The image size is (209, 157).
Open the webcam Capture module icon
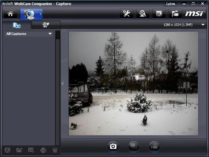point(30,14)
